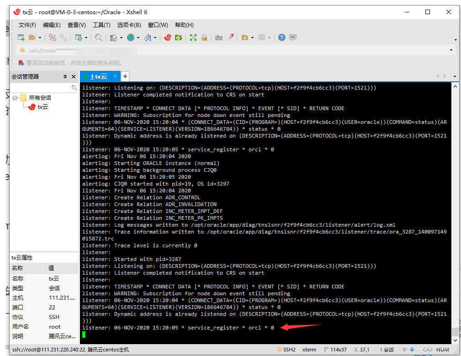Open the 帮助(H) menu
This screenshot has width=461, height=356.
click(x=184, y=25)
